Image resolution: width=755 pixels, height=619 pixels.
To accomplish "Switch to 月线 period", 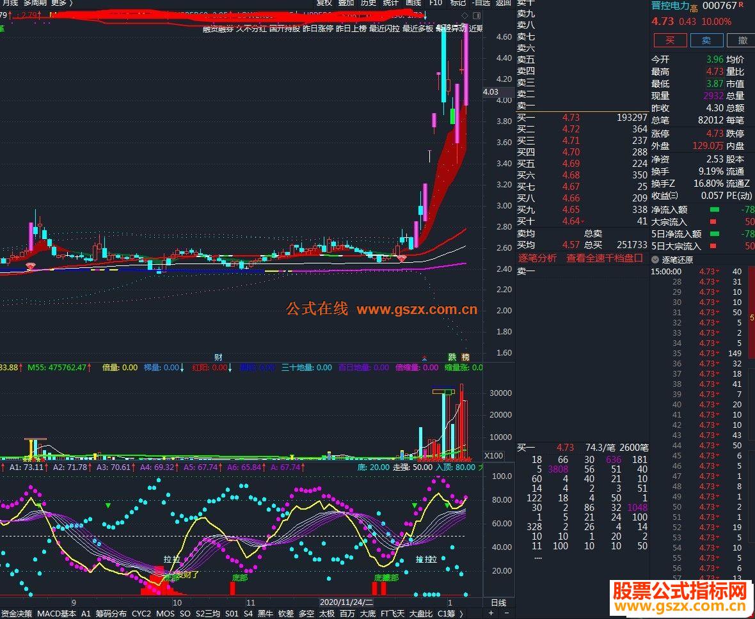I will (x=10, y=3).
